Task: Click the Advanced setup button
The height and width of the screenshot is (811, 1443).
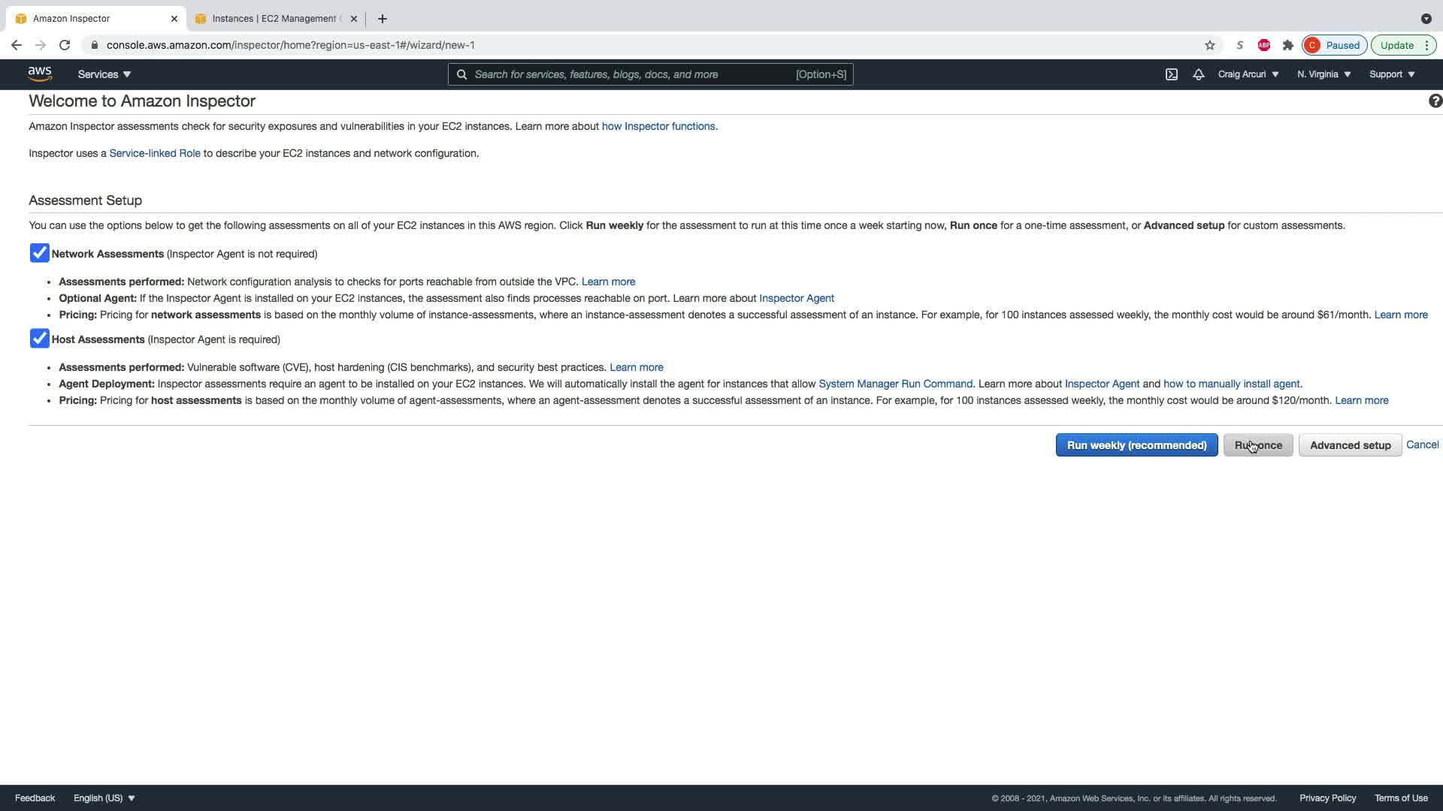Action: 1350,445
